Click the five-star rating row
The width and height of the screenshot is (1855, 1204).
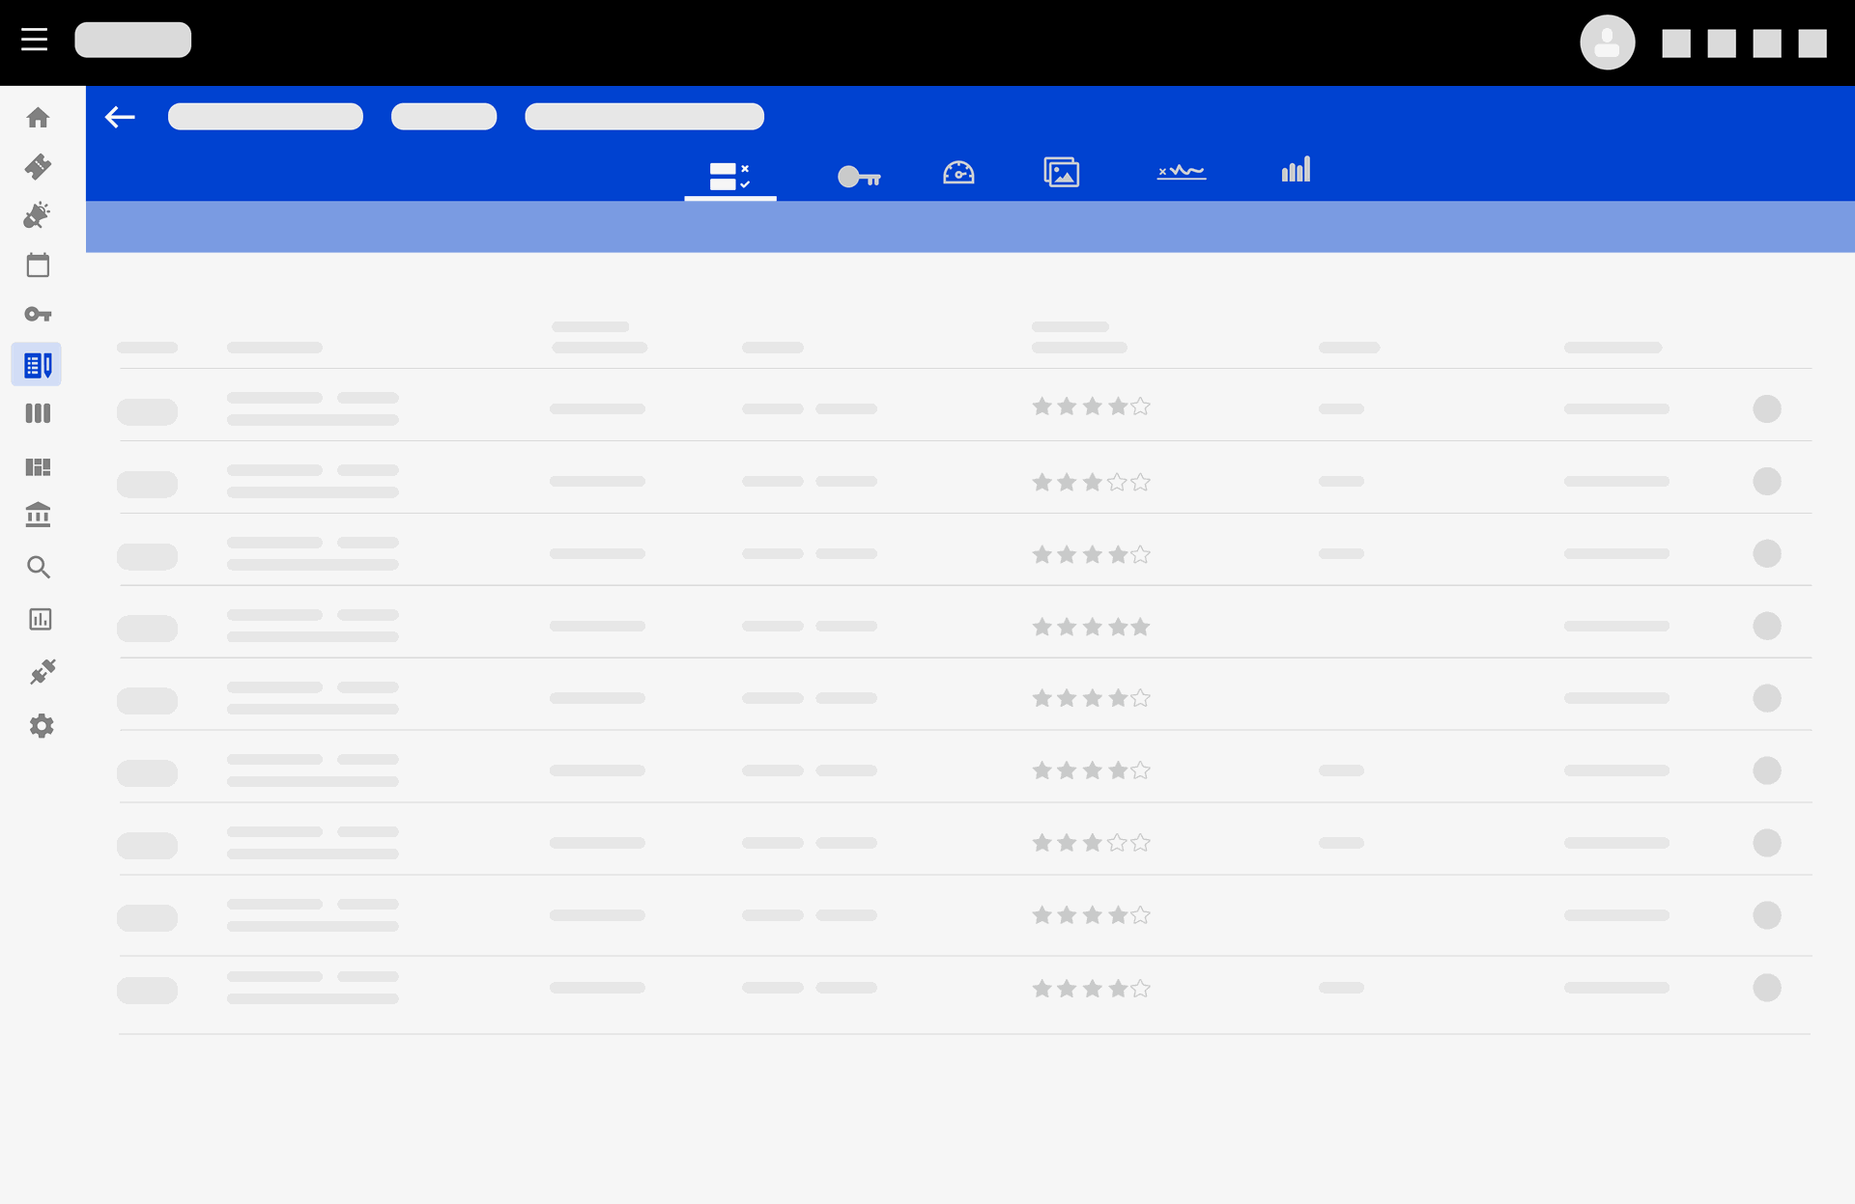pyautogui.click(x=1090, y=627)
